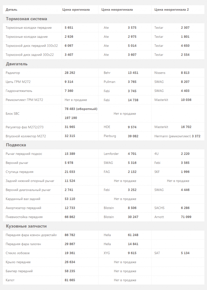Image resolution: width=207 pixels, height=290 pixels.
Task: Select the "Двигатель" section heading
Action: tap(17, 64)
